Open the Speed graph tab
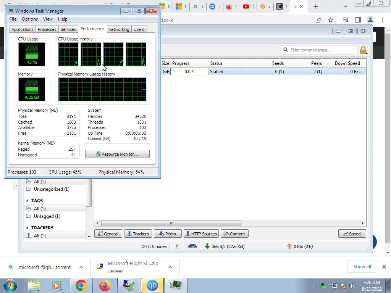Image resolution: width=391 pixels, height=293 pixels. 352,234
